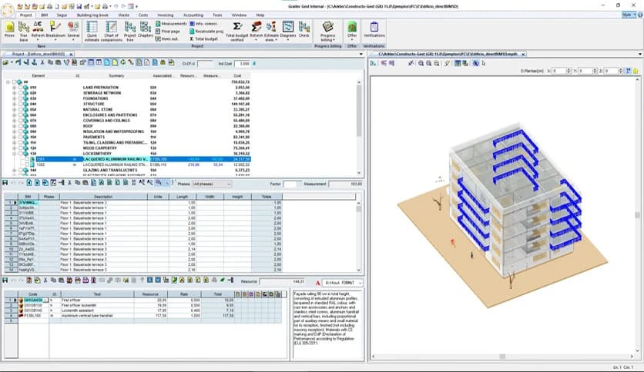Open the Project tree view

pyautogui.click(x=129, y=32)
